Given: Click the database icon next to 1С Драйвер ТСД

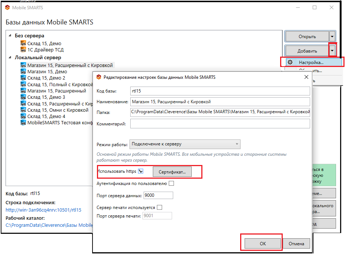Looking at the screenshot, I should point(23,50).
